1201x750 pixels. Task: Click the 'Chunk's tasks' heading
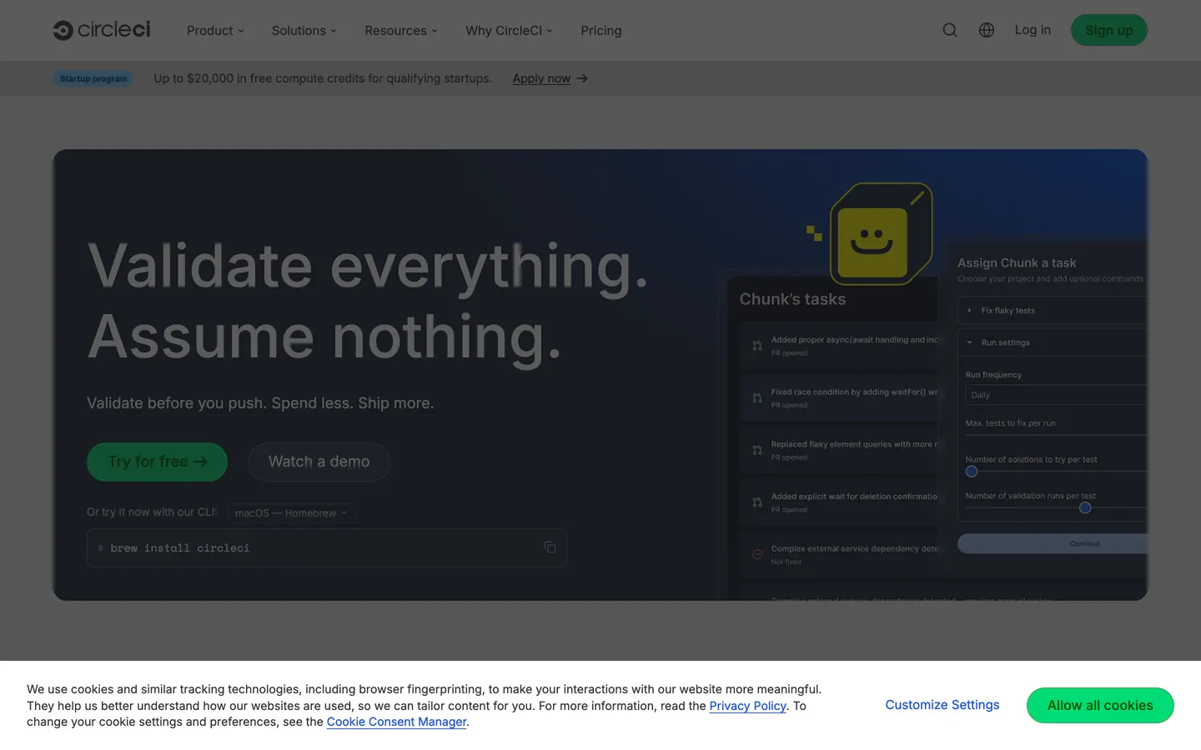(x=792, y=299)
